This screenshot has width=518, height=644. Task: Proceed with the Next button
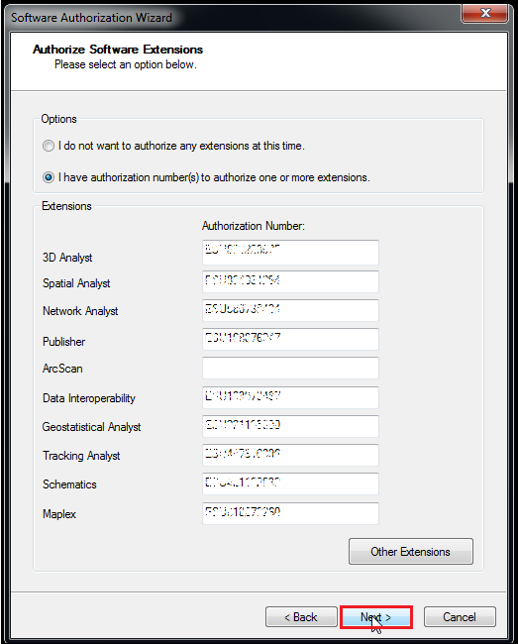[376, 617]
